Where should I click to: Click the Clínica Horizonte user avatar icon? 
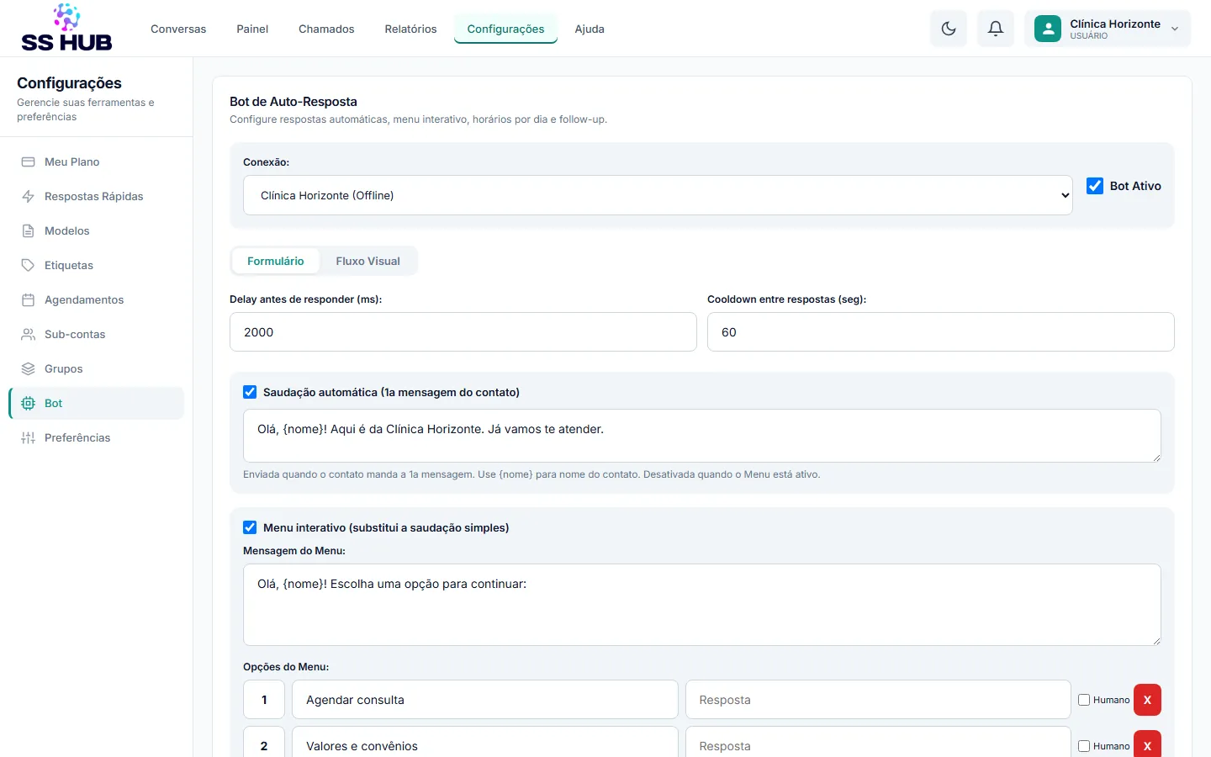pos(1048,29)
